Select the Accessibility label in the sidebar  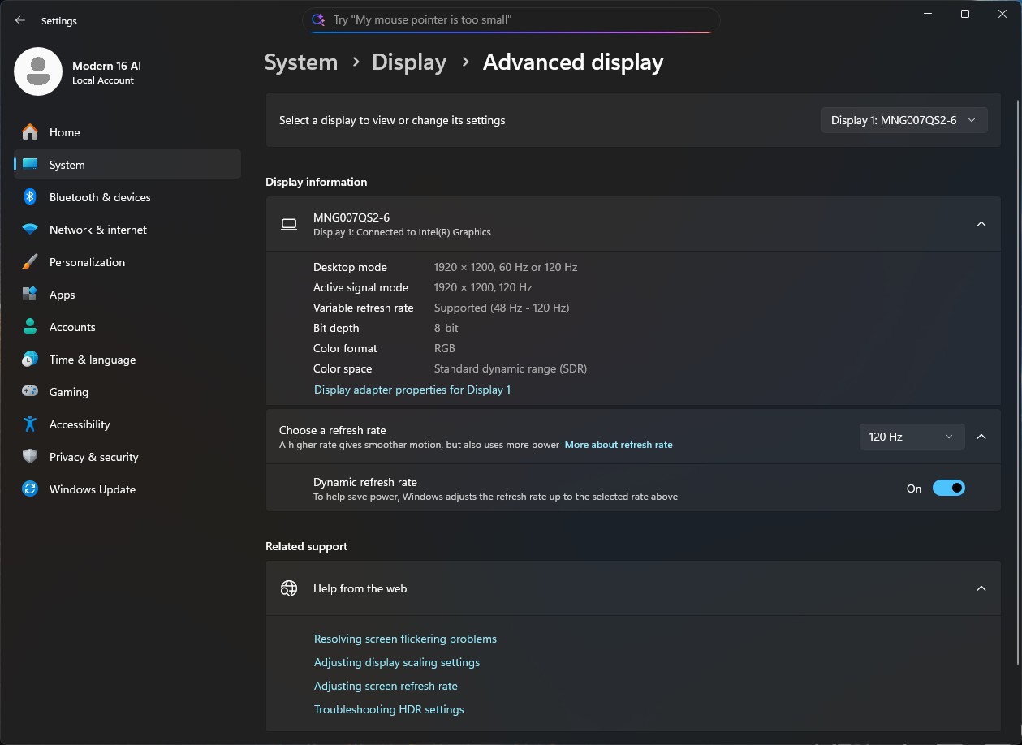[80, 424]
